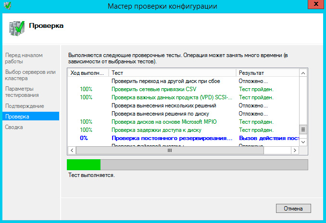
Task: Select row Проверка вынесения нескольких решений
Action: click(x=184, y=106)
